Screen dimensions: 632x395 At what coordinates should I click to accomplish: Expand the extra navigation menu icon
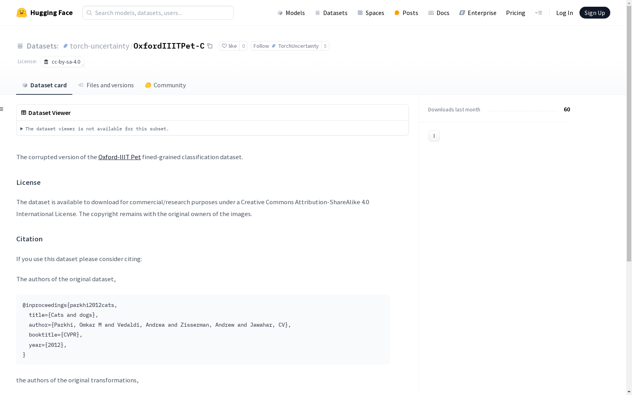[x=538, y=13]
